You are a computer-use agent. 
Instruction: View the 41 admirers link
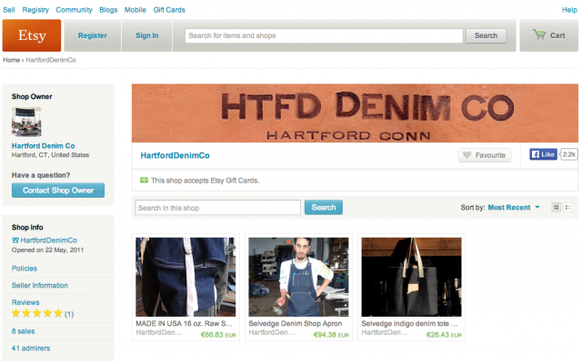[x=31, y=348]
